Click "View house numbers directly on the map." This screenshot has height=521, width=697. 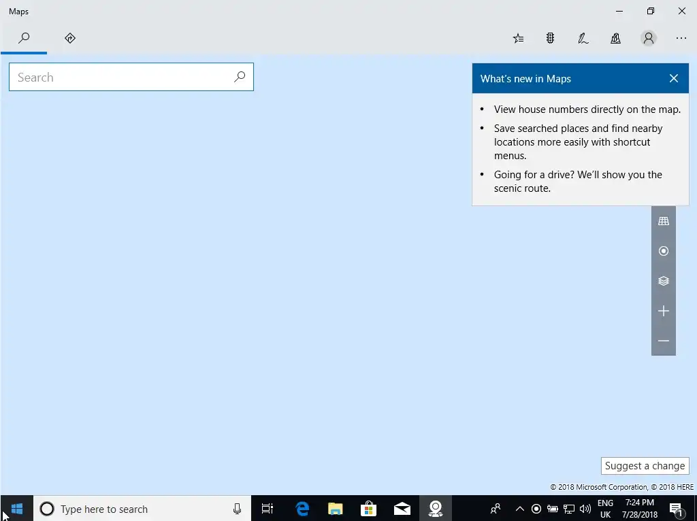click(x=587, y=110)
